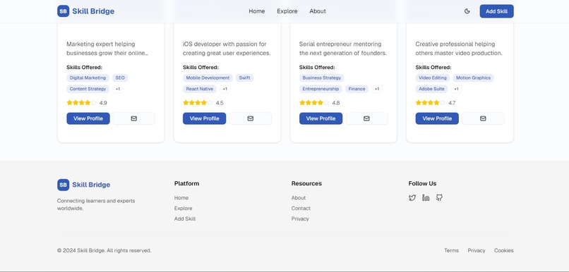
Task: Expand the +1 skills on the Marketing card
Action: click(118, 89)
